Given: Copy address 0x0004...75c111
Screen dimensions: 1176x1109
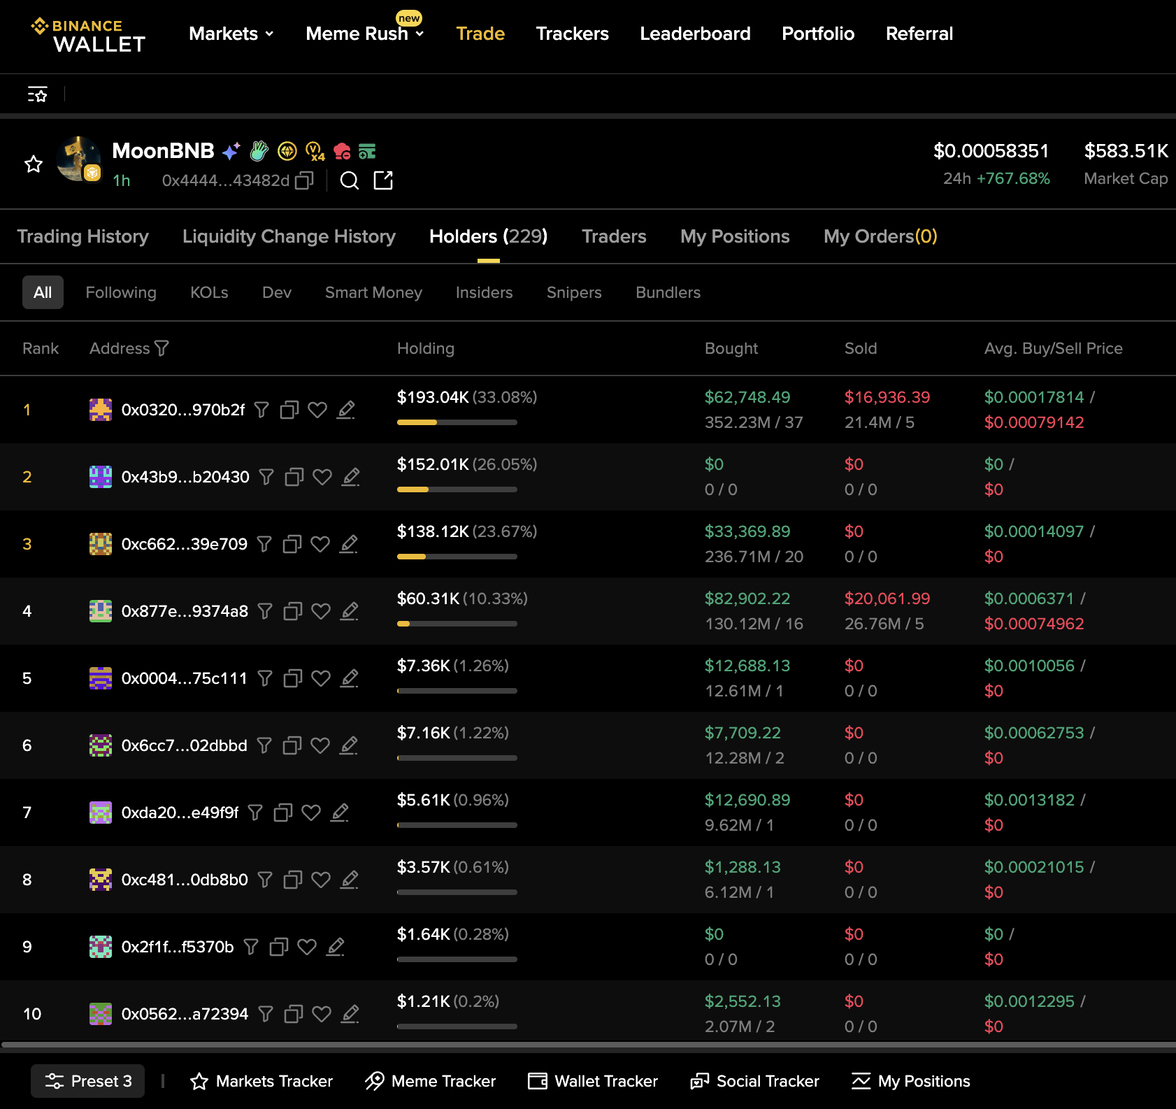Looking at the screenshot, I should 293,678.
